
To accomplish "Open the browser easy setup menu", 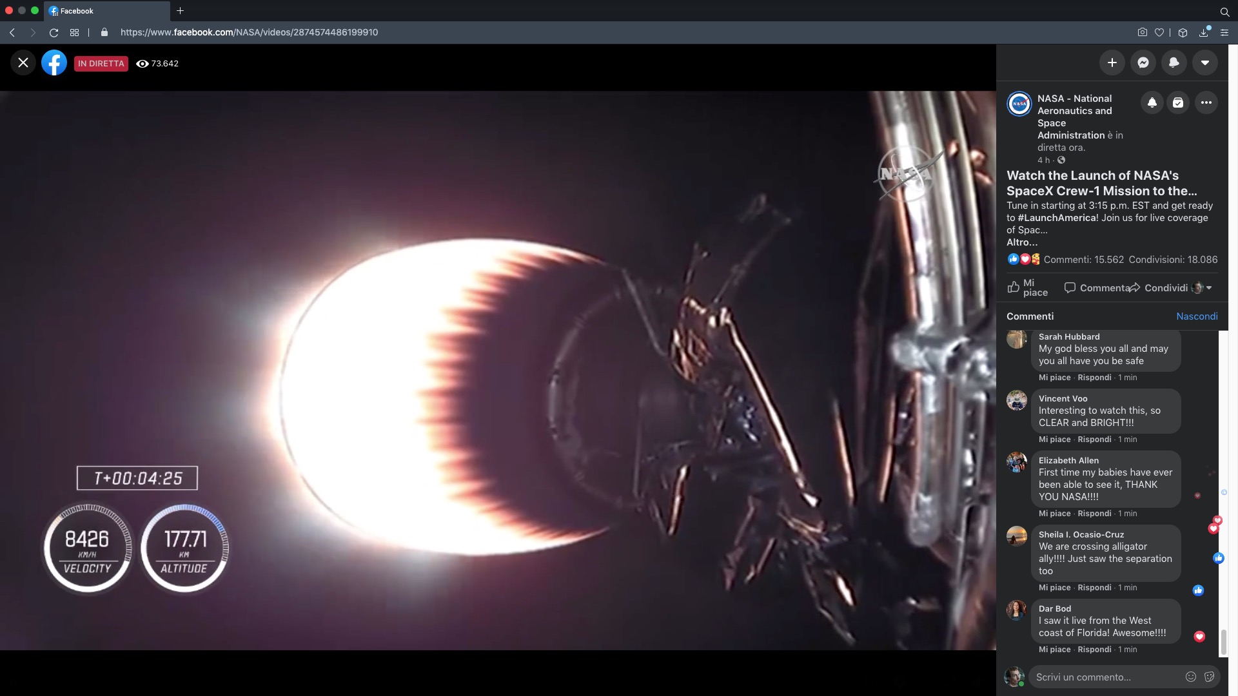I will tap(1224, 32).
